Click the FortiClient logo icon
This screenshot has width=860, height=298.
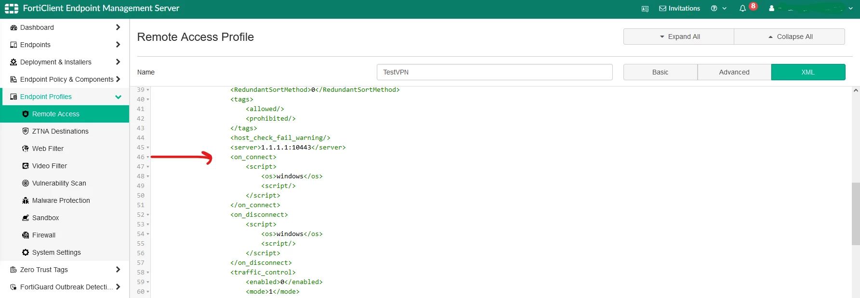[x=12, y=8]
